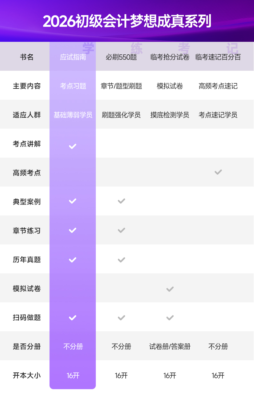Click 临考速记百分百 checkmark in 高频考点 row
Screen dimensions: 254x403
[218, 172]
